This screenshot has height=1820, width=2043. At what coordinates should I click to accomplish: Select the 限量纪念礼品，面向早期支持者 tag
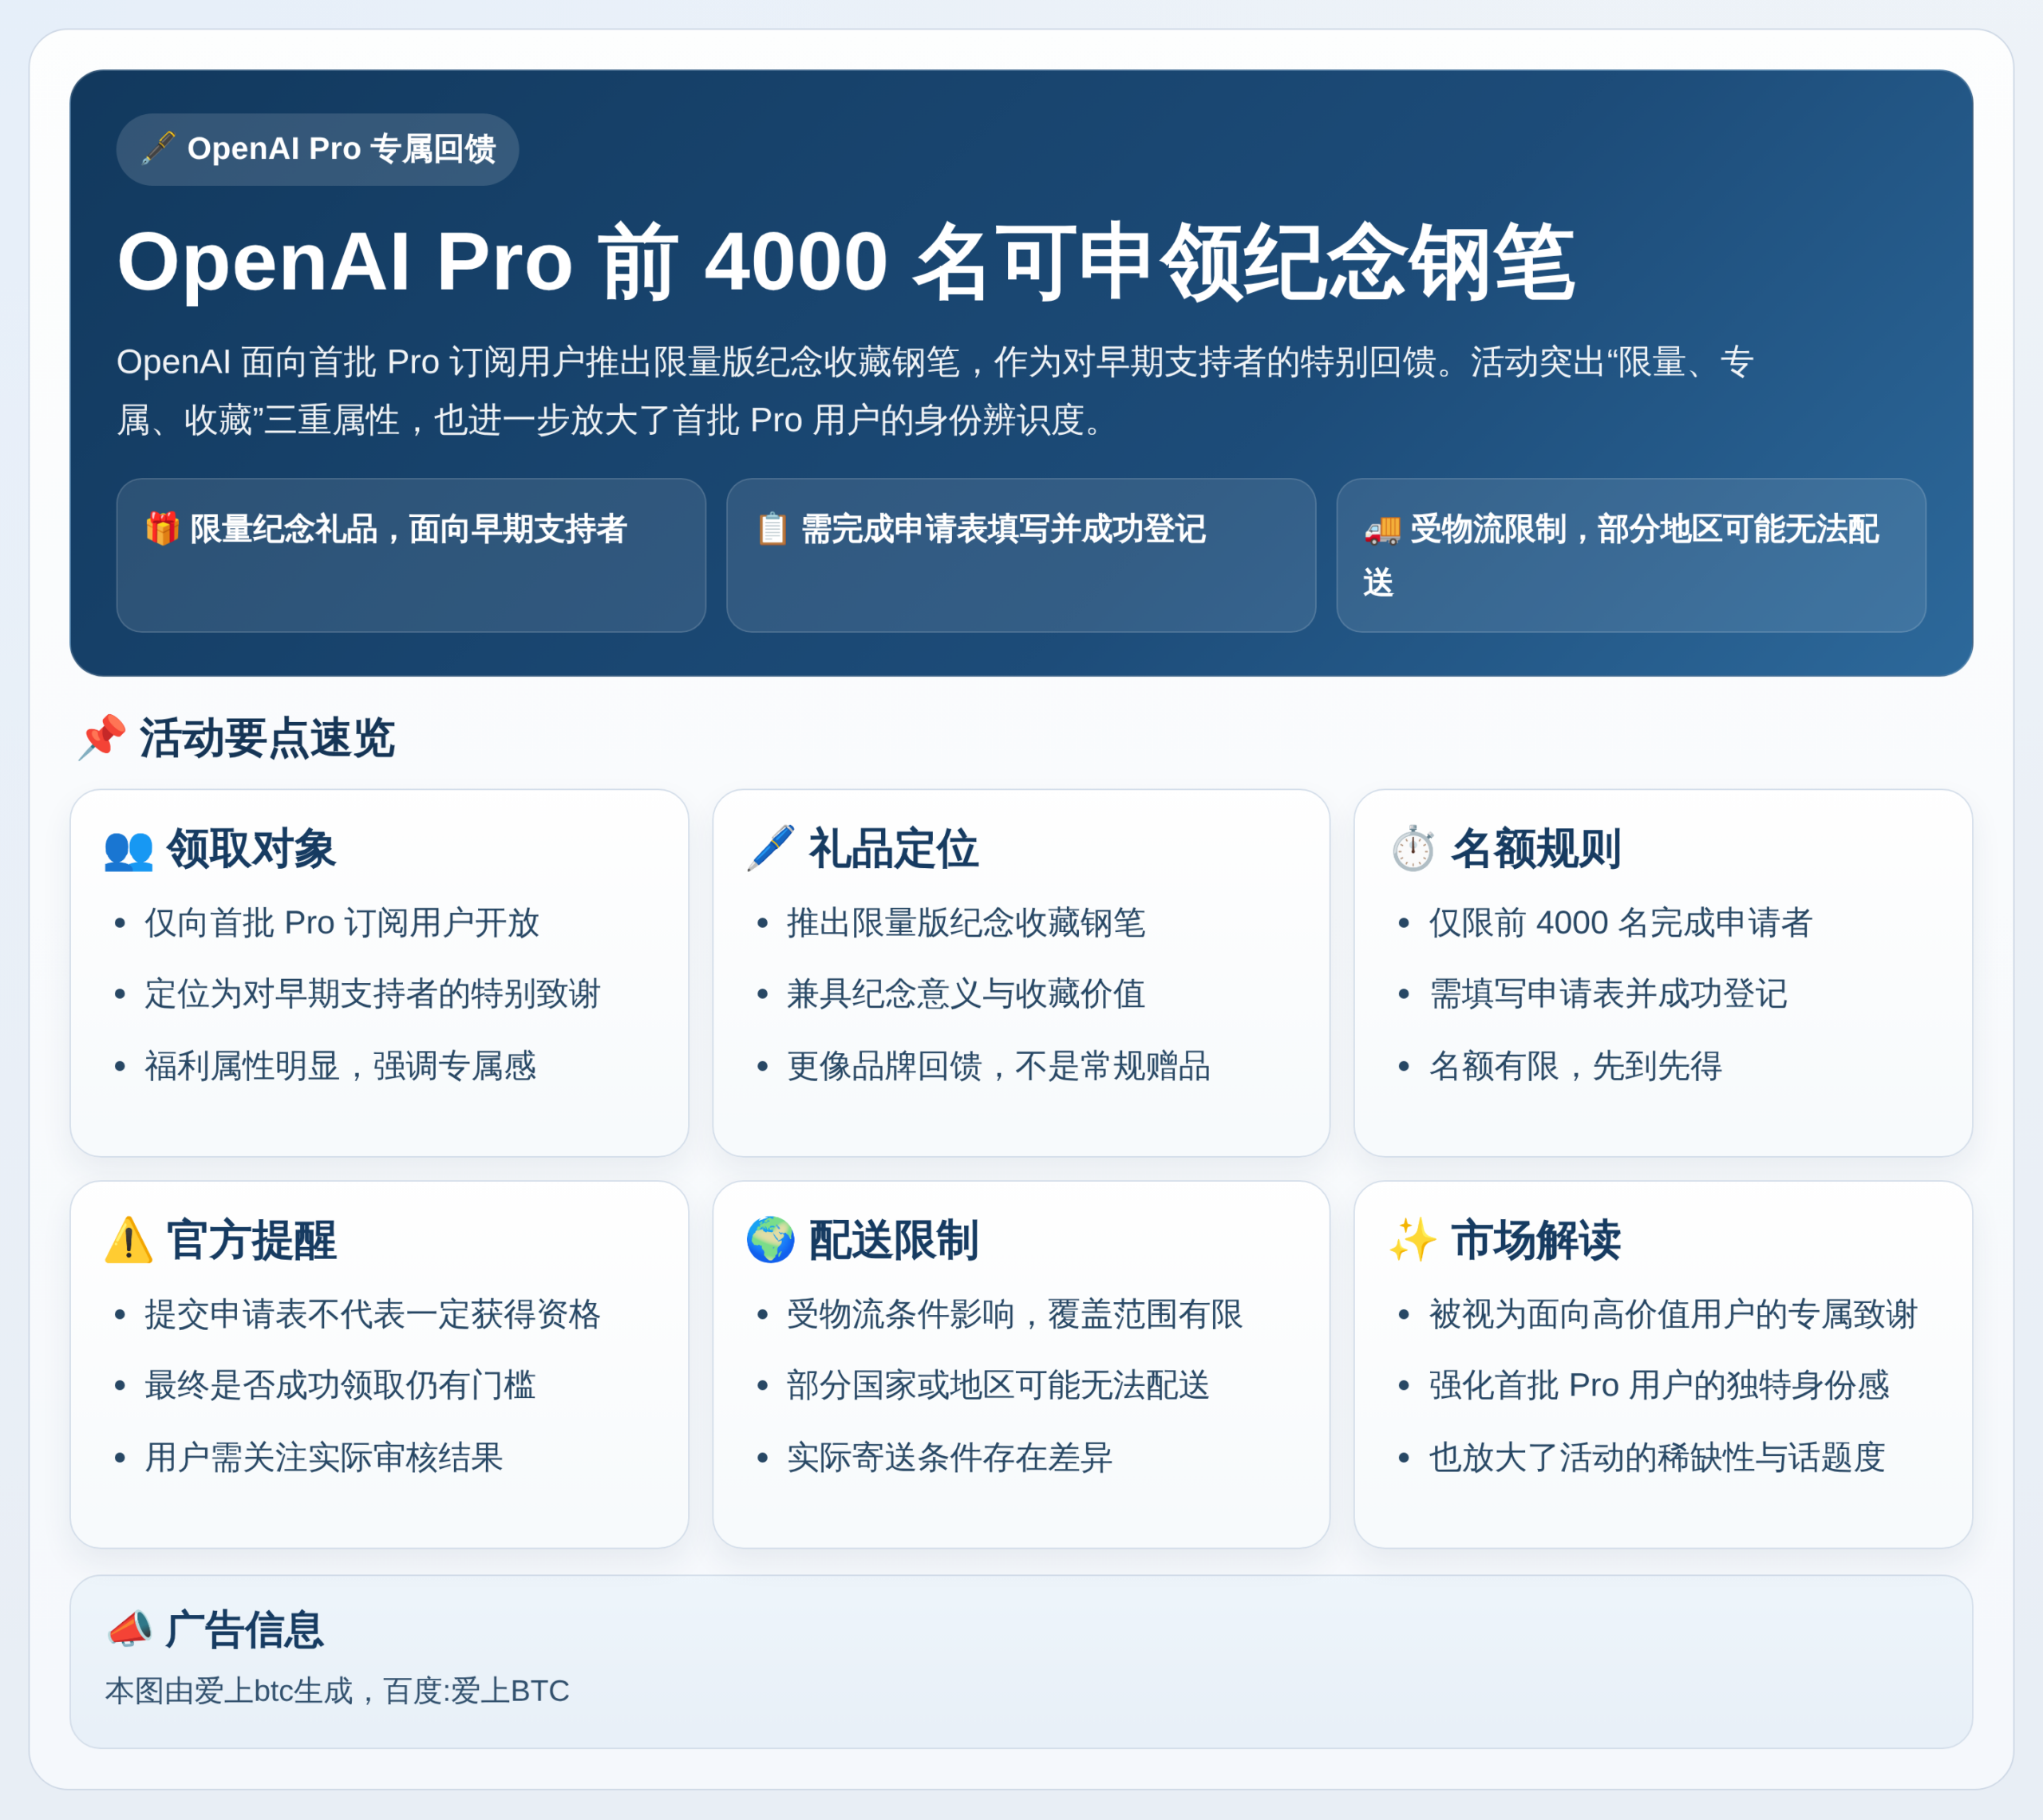pyautogui.click(x=411, y=555)
